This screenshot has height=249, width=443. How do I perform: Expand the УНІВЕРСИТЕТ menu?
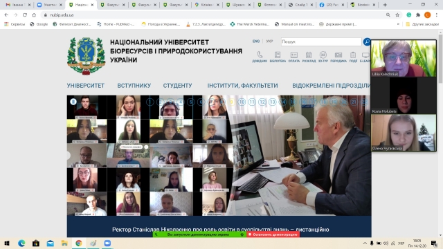click(x=86, y=86)
